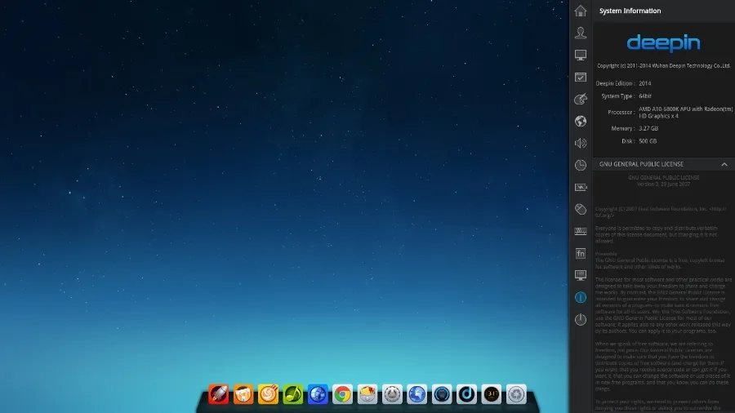This screenshot has width=735, height=413.
Task: Launch Google Chrome from the dock
Action: [x=342, y=394]
